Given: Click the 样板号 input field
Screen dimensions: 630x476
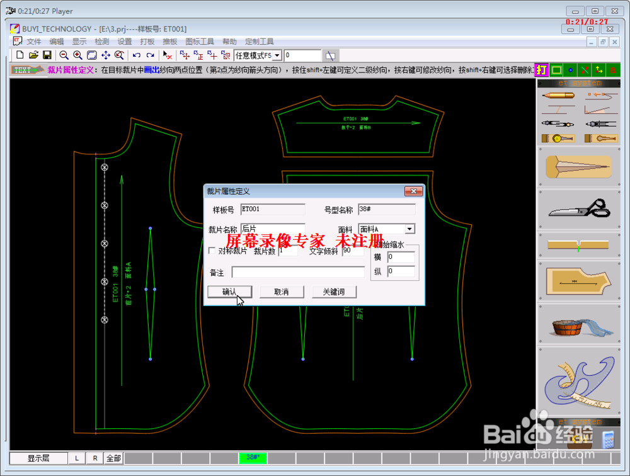Looking at the screenshot, I should tap(273, 209).
